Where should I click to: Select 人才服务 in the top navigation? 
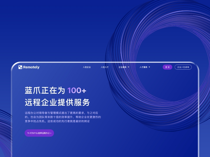(x=143, y=67)
